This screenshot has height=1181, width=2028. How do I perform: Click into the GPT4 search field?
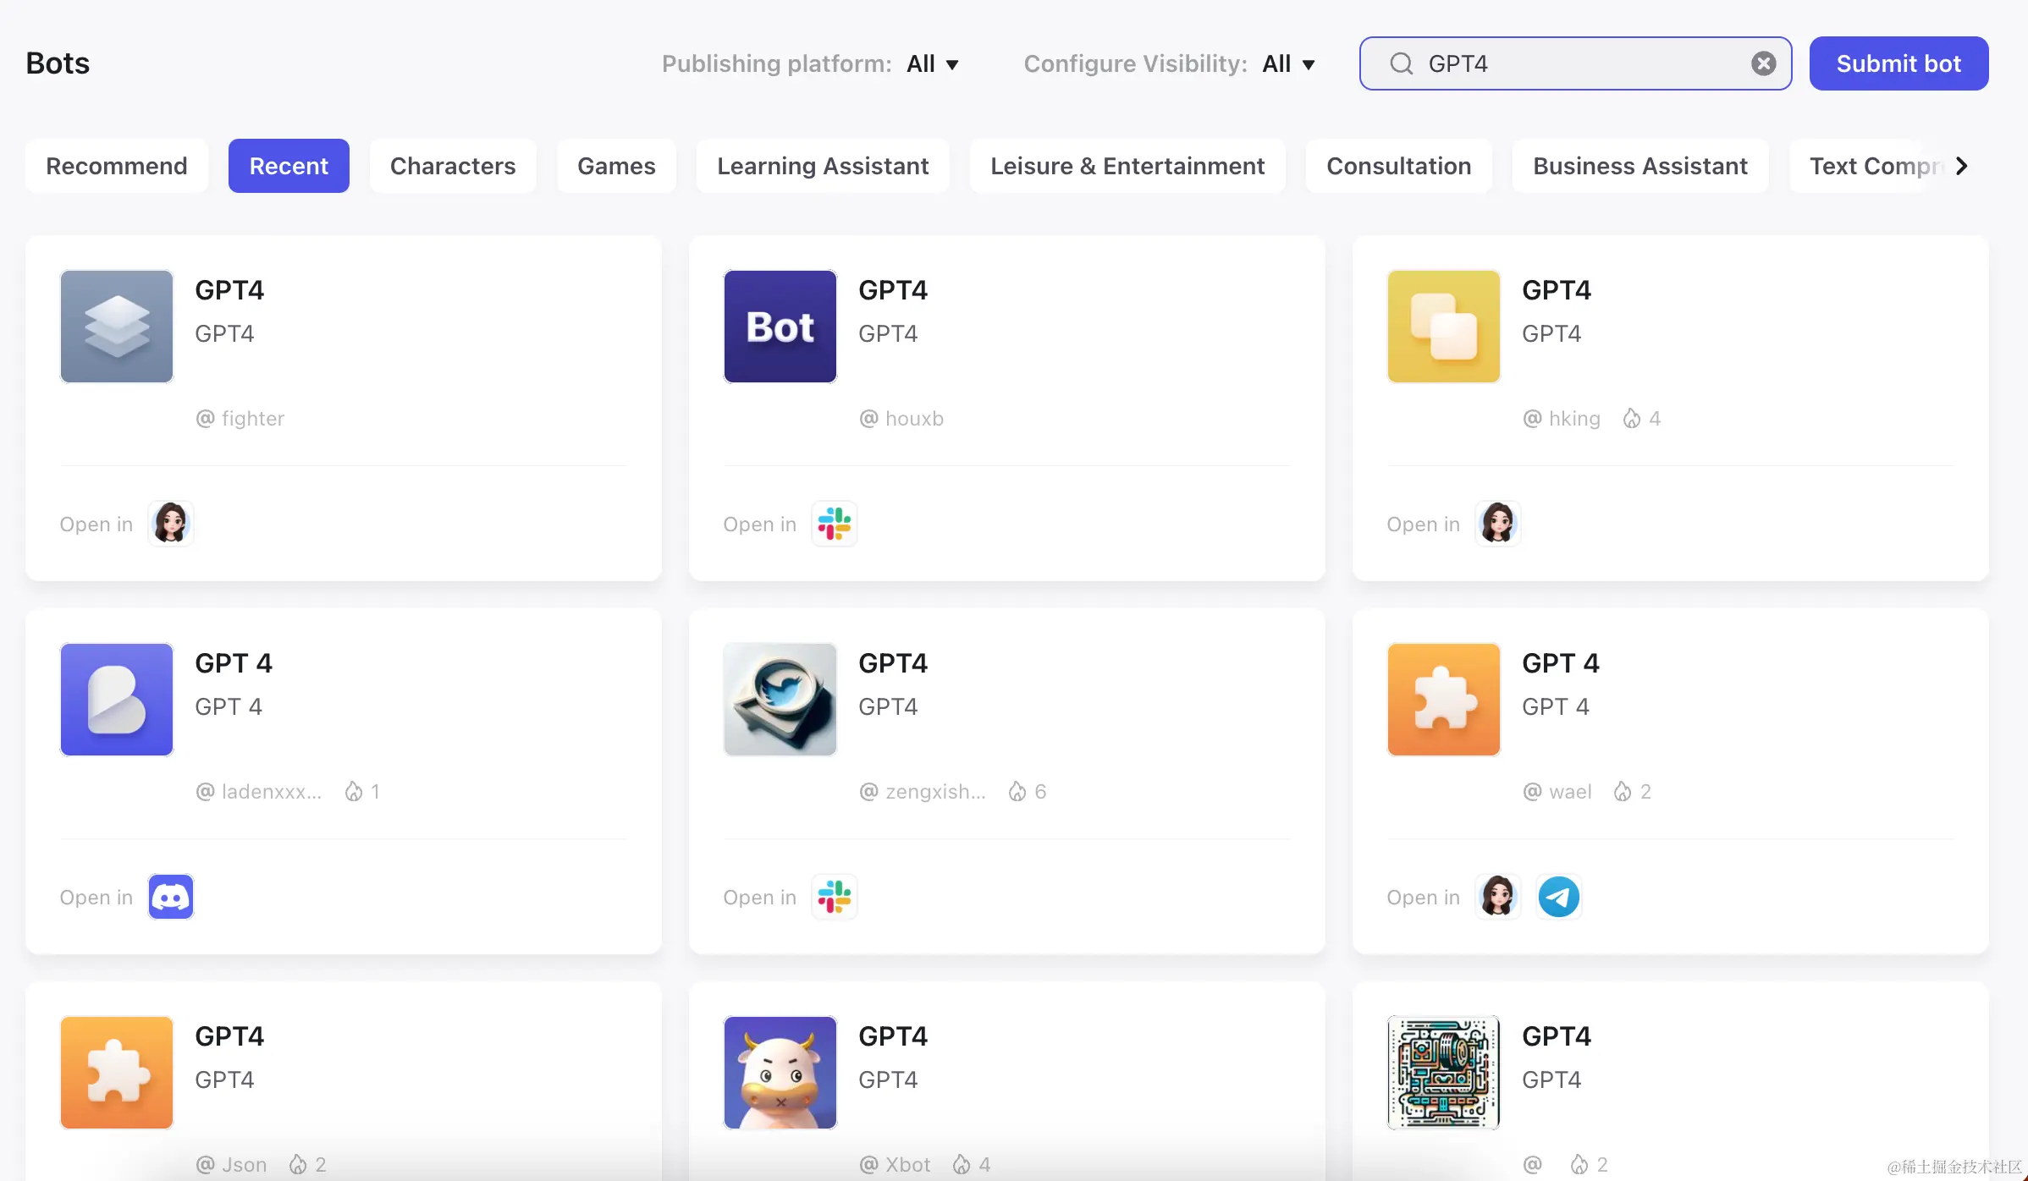[x=1574, y=63]
